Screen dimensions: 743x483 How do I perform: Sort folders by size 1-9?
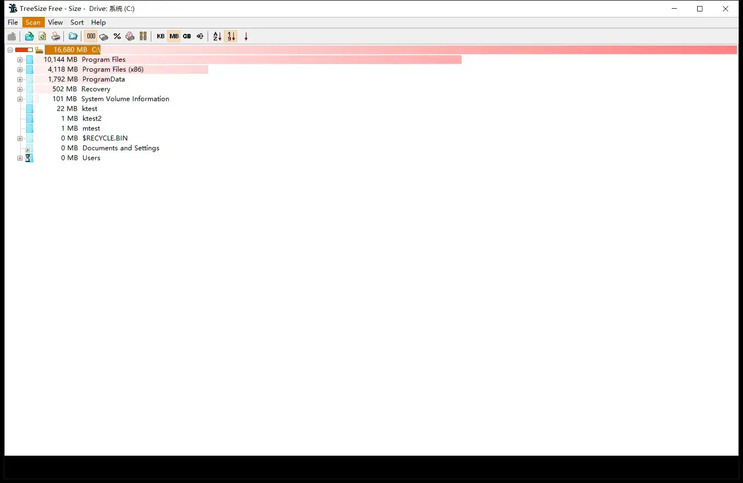(231, 37)
